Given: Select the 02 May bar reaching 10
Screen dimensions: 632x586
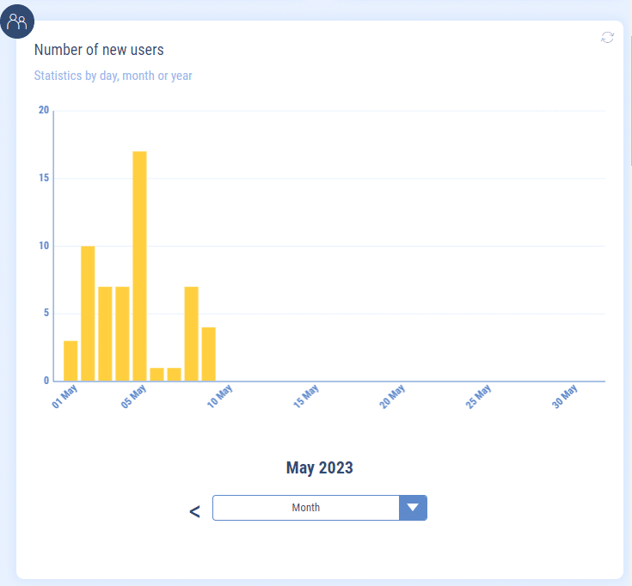Looking at the screenshot, I should tap(88, 314).
